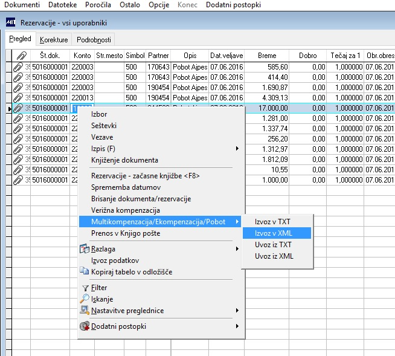
Task: Click the Filter funnel icon
Action: 85,288
